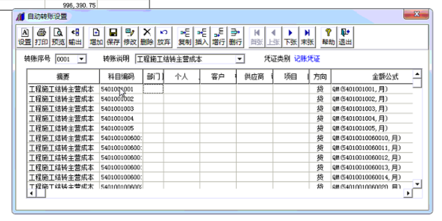Click the 删除 delete icon
The image size is (442, 221).
click(x=147, y=37)
